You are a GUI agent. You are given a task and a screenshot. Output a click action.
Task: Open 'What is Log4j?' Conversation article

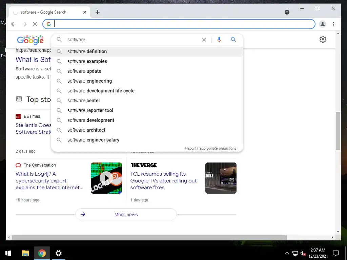point(49,181)
